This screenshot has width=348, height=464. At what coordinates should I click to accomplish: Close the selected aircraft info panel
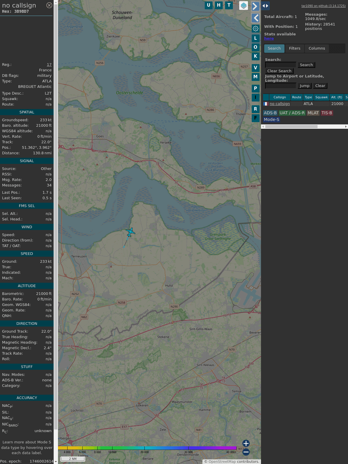coord(49,5)
